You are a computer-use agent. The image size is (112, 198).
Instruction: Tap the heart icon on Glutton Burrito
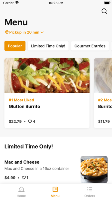[x=30, y=121]
